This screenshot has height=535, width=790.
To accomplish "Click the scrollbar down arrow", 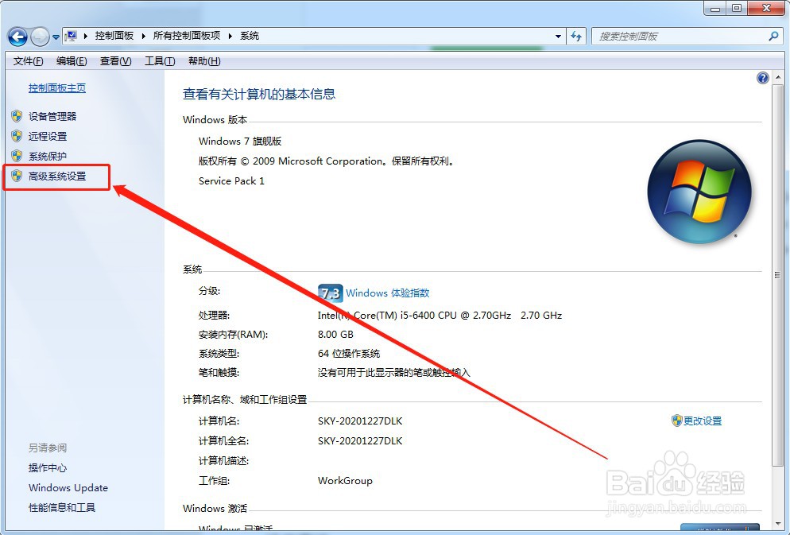I will (x=778, y=523).
